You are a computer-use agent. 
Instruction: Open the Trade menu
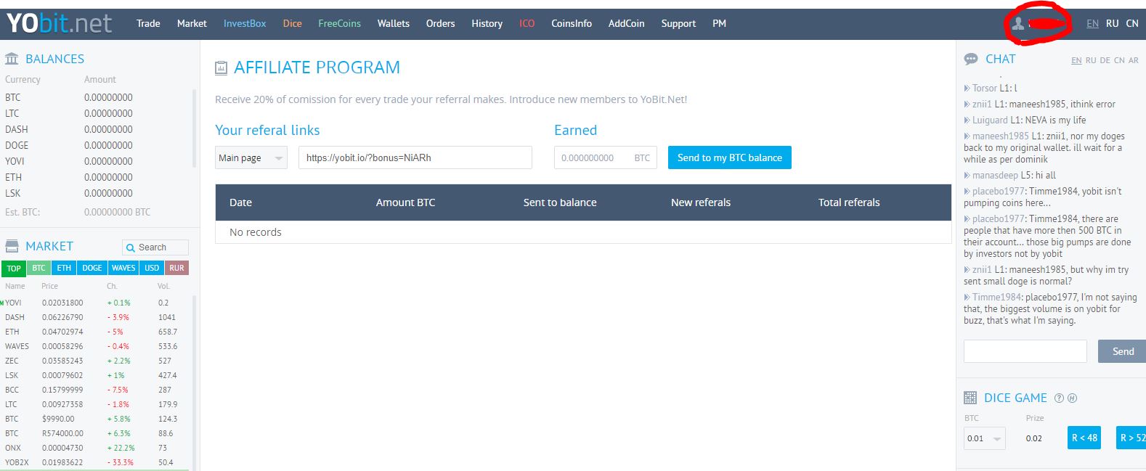coord(148,23)
